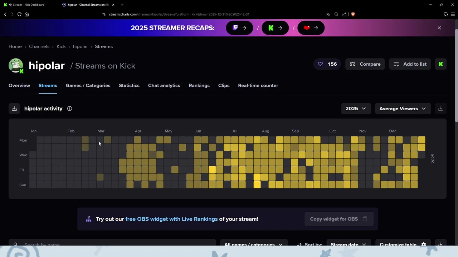Select the Streams tab
Viewport: 458px width, 257px height.
(x=48, y=86)
